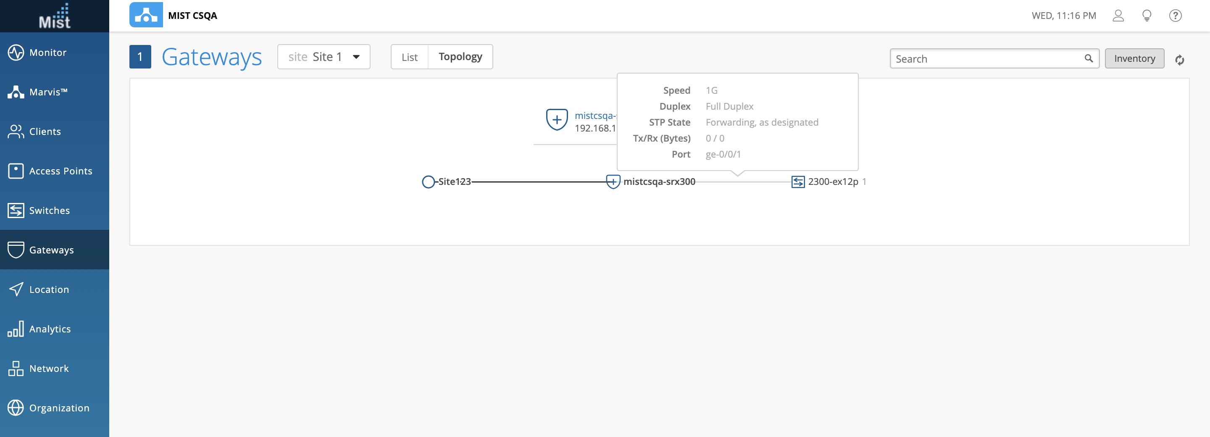Open the user account icon

pyautogui.click(x=1118, y=16)
